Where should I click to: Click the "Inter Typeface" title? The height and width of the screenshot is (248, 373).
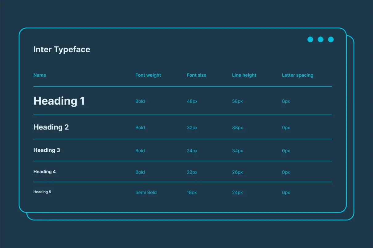click(x=62, y=50)
